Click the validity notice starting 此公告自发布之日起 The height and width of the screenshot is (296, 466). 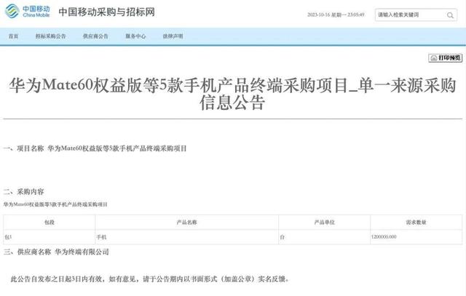(150, 279)
